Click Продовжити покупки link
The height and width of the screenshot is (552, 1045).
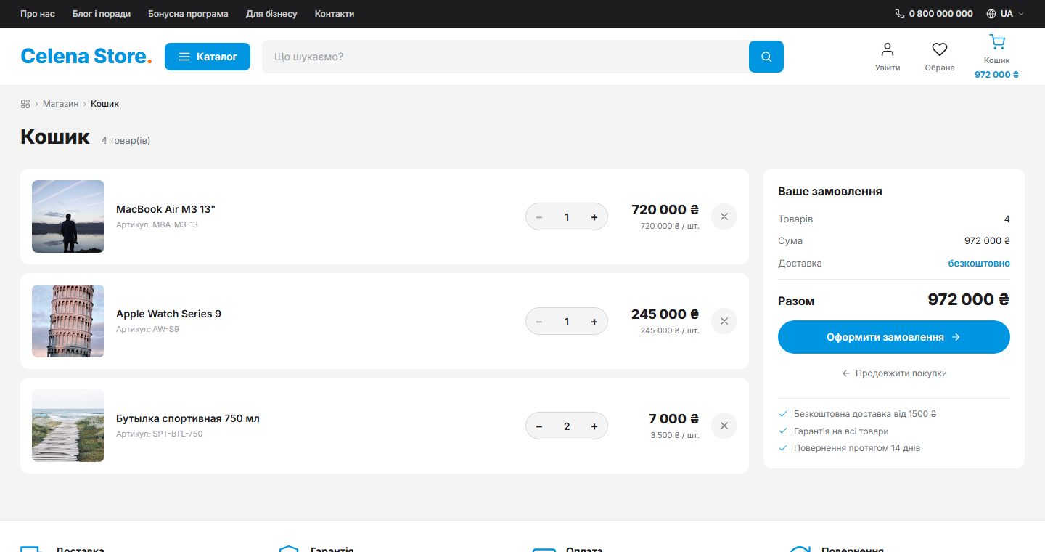coord(894,373)
